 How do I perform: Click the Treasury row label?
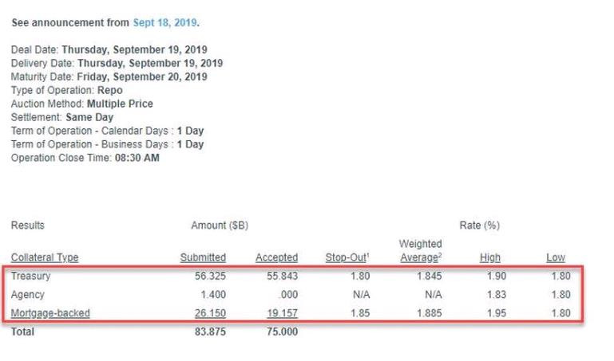(30, 277)
